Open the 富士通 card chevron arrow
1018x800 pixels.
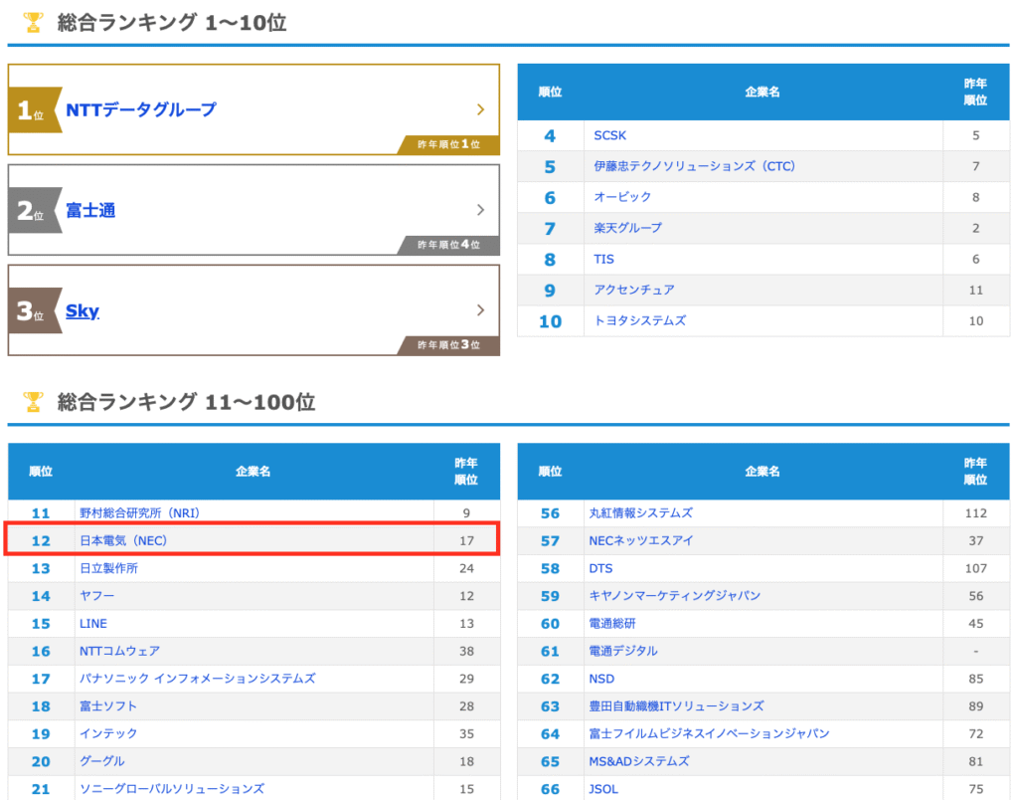(480, 210)
